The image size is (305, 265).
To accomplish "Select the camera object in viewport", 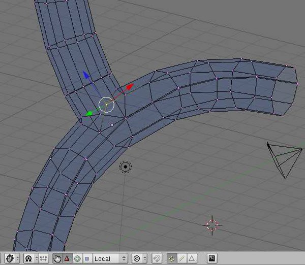I will click(285, 160).
